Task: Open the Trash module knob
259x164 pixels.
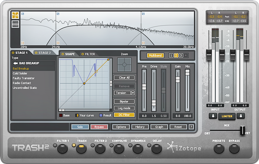Action: coord(81,149)
